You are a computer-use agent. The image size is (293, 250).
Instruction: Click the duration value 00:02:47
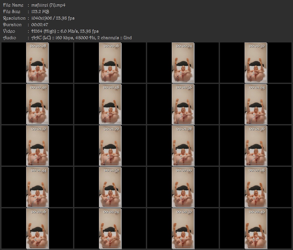coord(40,25)
